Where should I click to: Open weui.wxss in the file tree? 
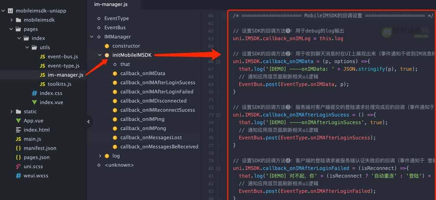(36, 176)
